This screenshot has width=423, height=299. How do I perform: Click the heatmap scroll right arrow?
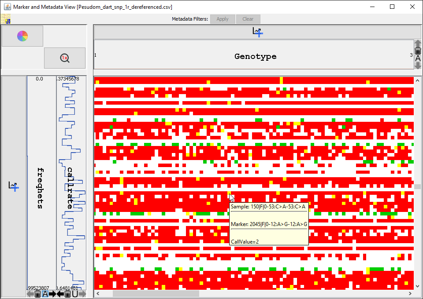410,293
